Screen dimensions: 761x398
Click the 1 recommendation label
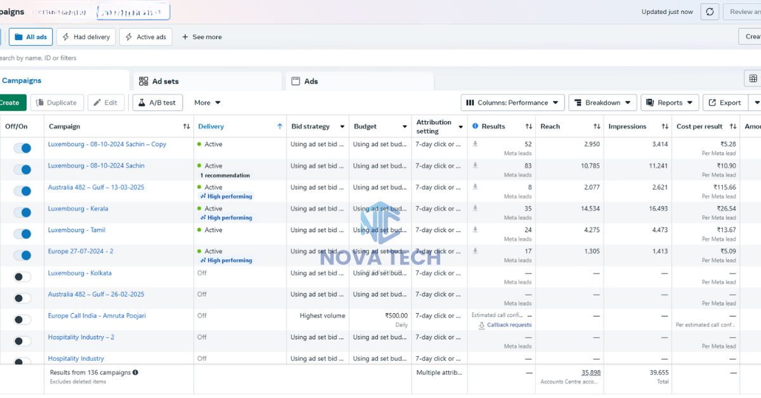(225, 176)
